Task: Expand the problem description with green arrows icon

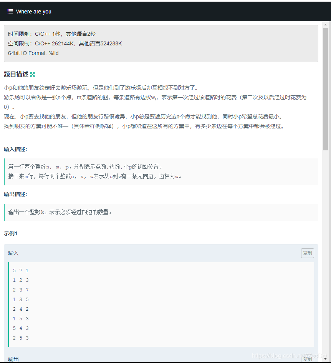Action: pyautogui.click(x=33, y=75)
